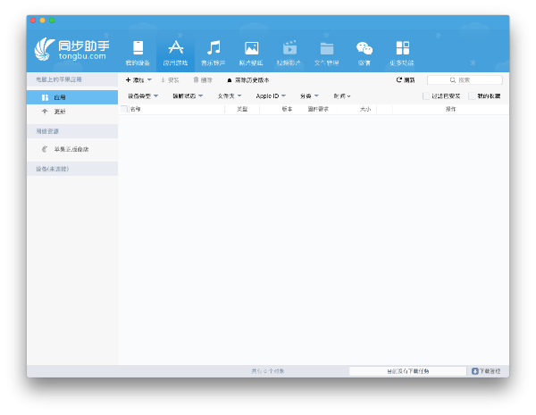Viewport: 536px width, 415px height.
Task: Sort by the version column header
Action: pyautogui.click(x=287, y=109)
